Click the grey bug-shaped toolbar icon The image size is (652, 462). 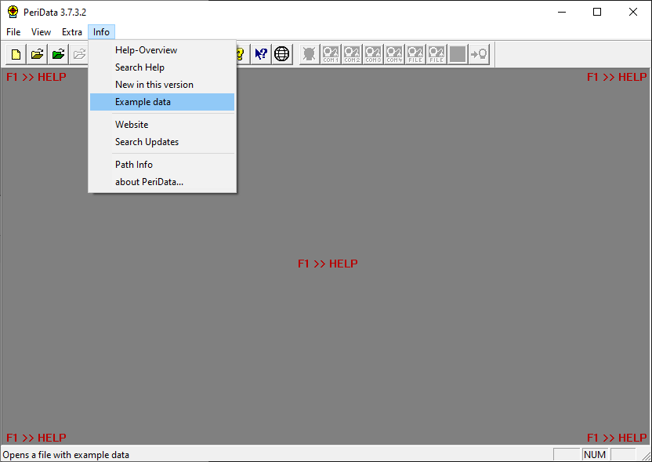tap(310, 54)
